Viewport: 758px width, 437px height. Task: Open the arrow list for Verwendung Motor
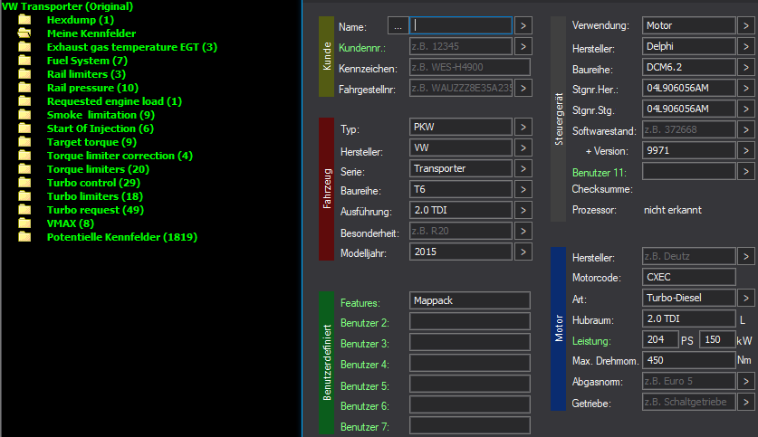coord(746,25)
